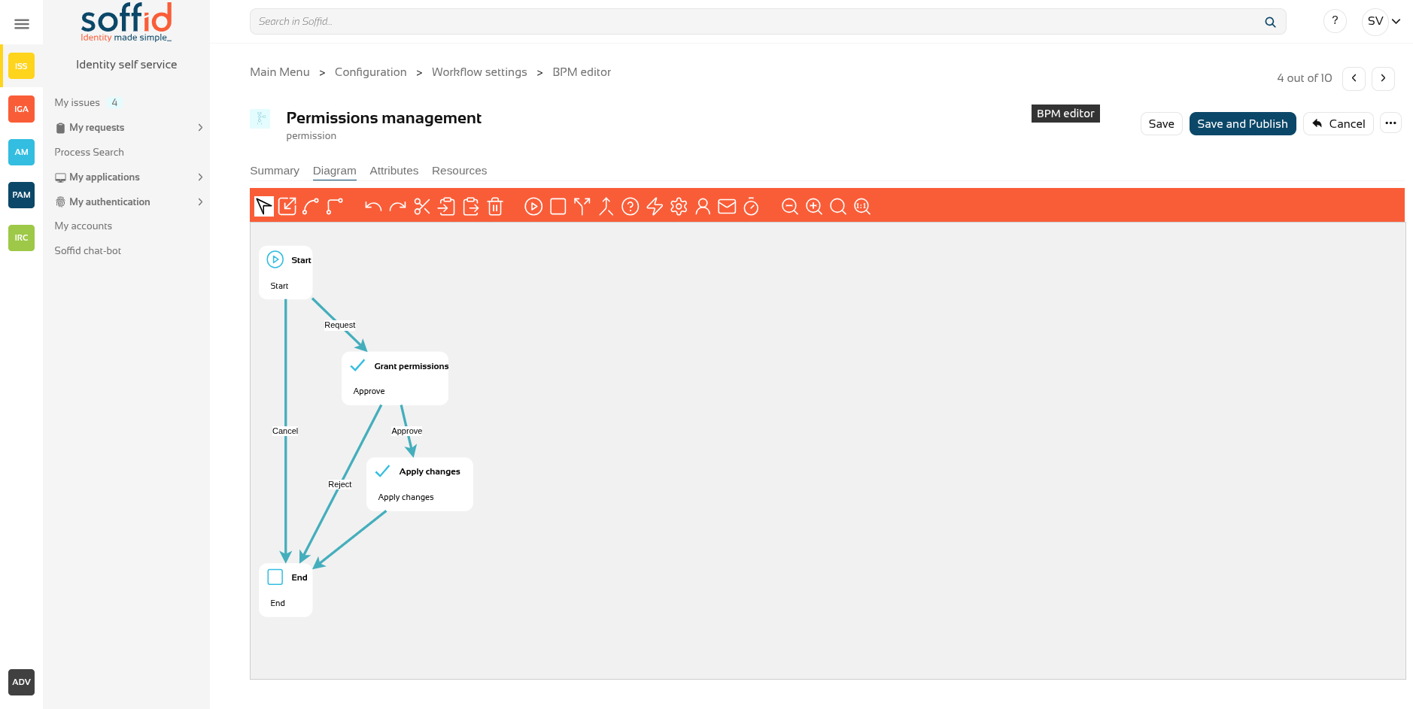The image size is (1413, 709).
Task: Expand My applications submenu
Action: (x=200, y=177)
